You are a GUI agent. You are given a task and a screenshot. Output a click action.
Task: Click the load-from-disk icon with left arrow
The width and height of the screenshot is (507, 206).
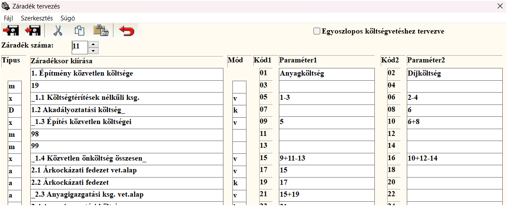(32, 31)
